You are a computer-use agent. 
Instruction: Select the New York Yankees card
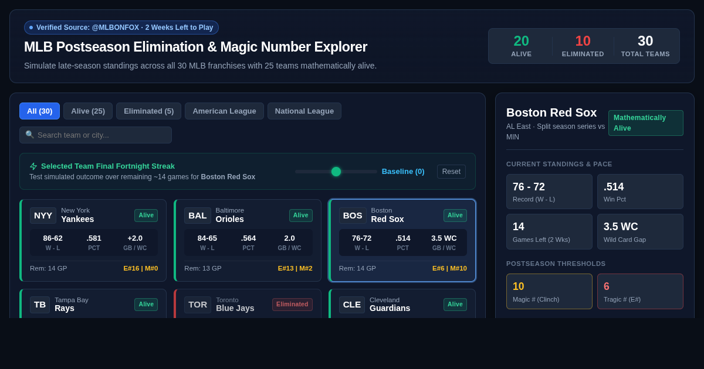93,241
